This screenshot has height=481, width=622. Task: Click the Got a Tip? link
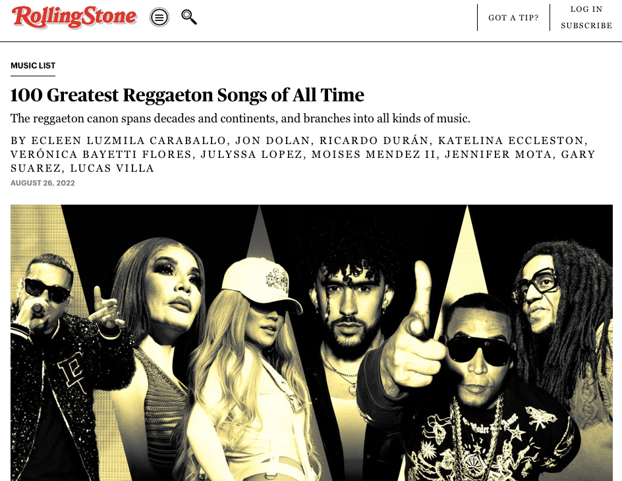(513, 18)
